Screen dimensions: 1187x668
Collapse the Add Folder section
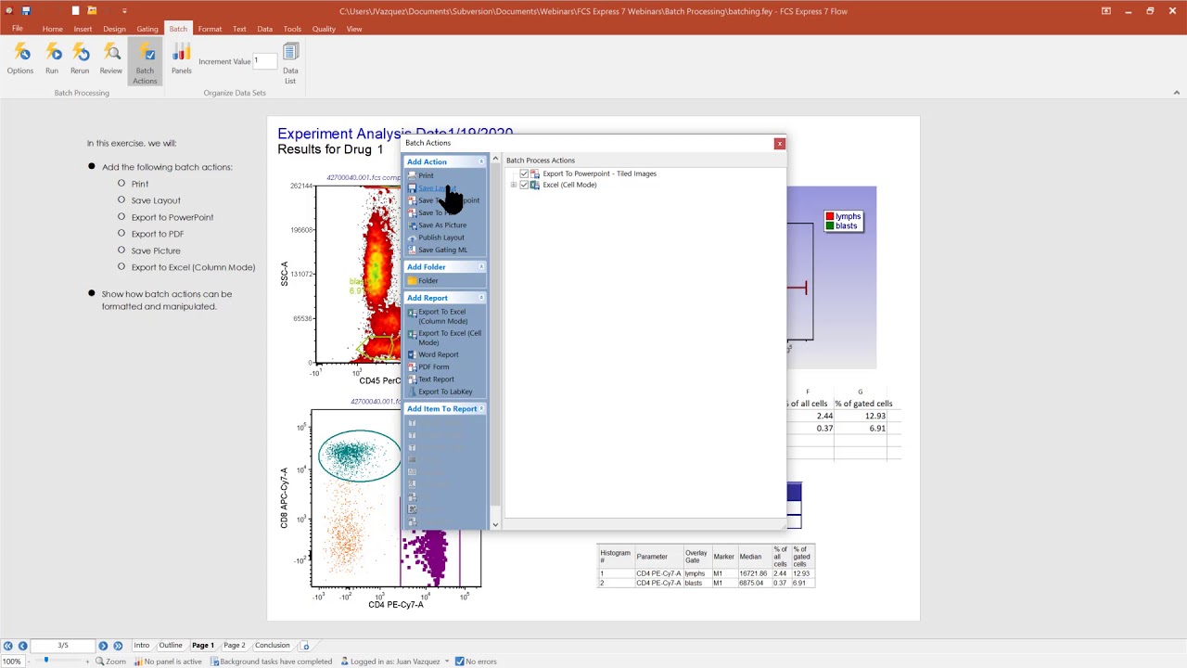pos(481,267)
